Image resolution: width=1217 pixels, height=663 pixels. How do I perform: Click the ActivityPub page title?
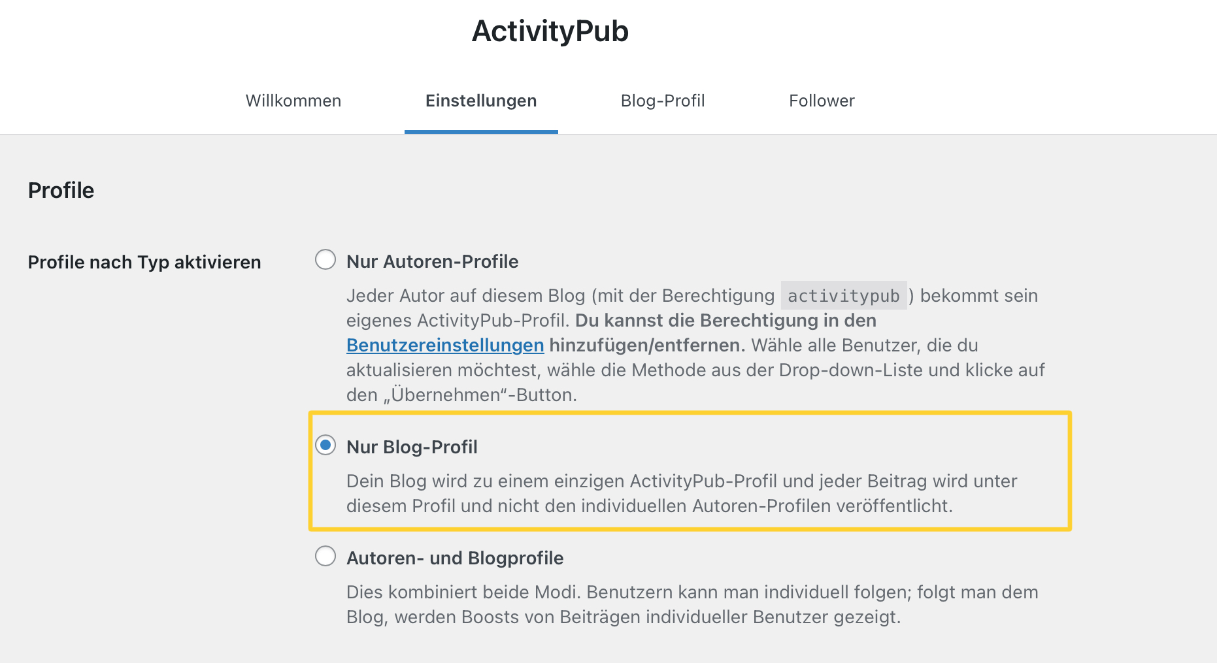pyautogui.click(x=550, y=31)
